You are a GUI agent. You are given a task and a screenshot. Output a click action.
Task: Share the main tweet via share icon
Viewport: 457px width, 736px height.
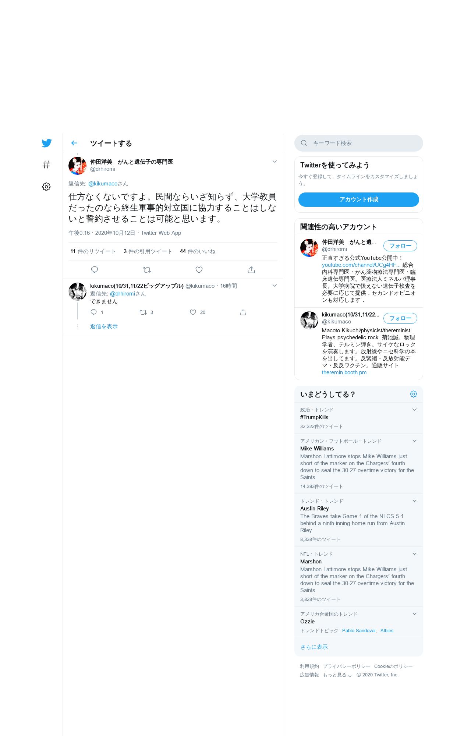(251, 270)
